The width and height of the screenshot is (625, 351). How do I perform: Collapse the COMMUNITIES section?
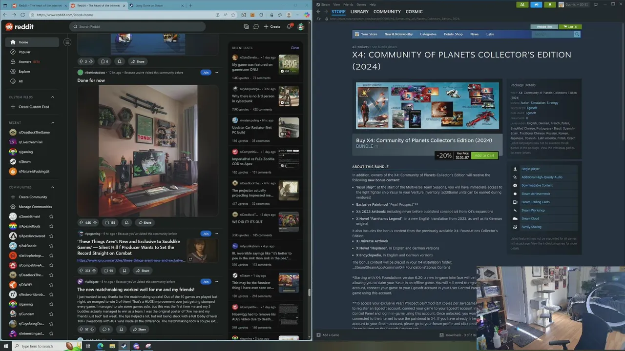tap(53, 187)
